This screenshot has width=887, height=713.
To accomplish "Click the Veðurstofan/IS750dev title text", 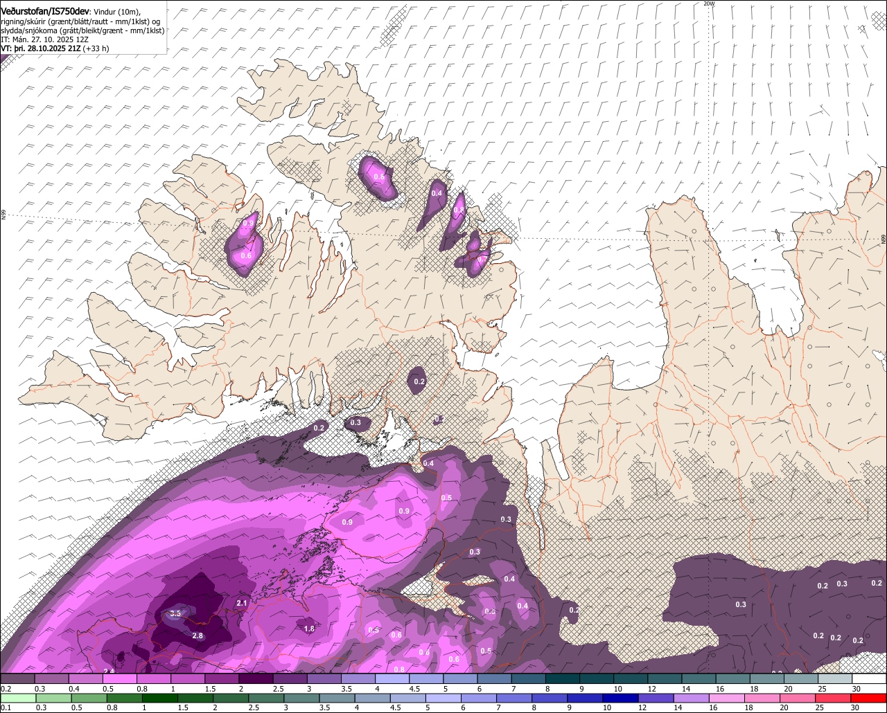I will point(44,11).
